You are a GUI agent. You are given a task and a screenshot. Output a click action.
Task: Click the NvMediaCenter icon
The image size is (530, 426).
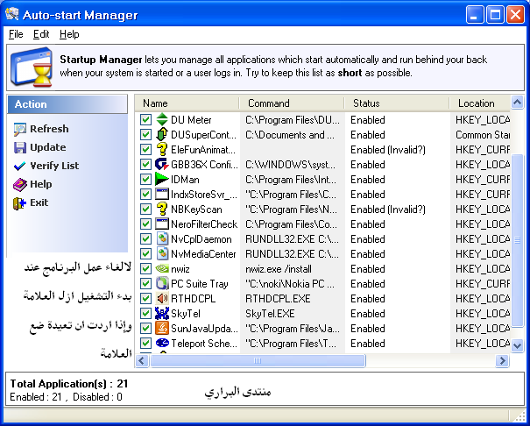tap(162, 253)
